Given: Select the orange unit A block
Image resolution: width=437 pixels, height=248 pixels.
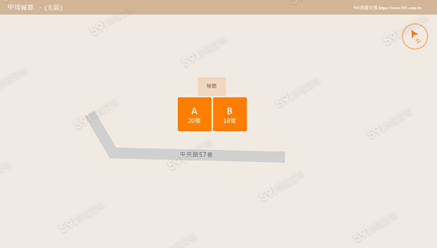Looking at the screenshot, I should (195, 114).
